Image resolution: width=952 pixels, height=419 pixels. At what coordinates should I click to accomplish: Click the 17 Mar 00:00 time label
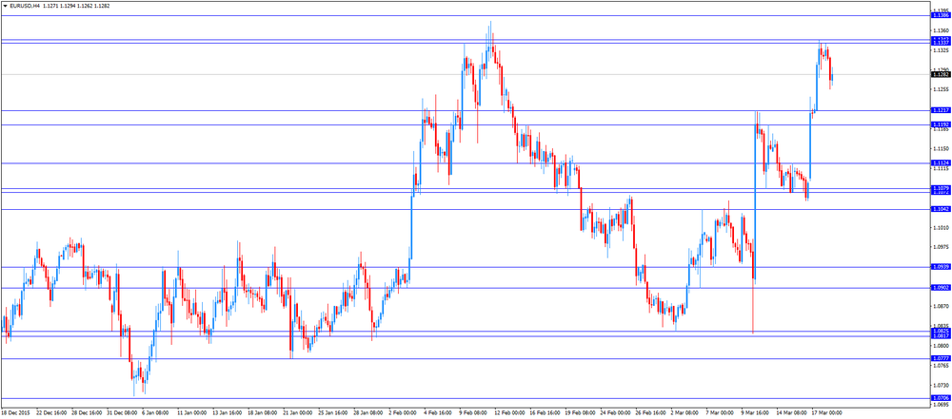point(825,413)
